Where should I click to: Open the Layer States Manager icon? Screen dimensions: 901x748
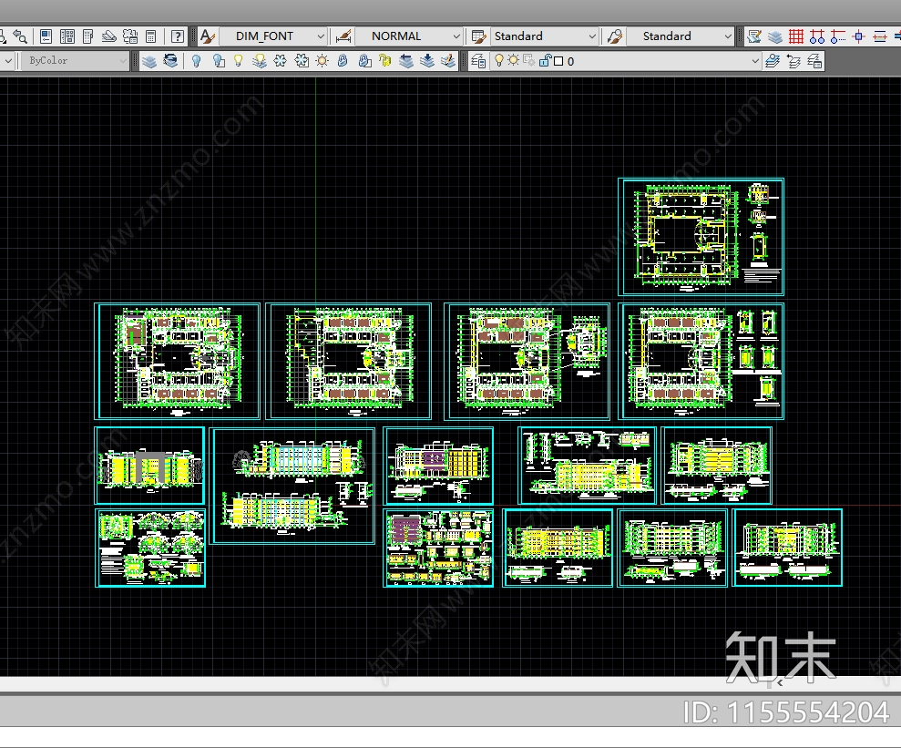tap(814, 61)
